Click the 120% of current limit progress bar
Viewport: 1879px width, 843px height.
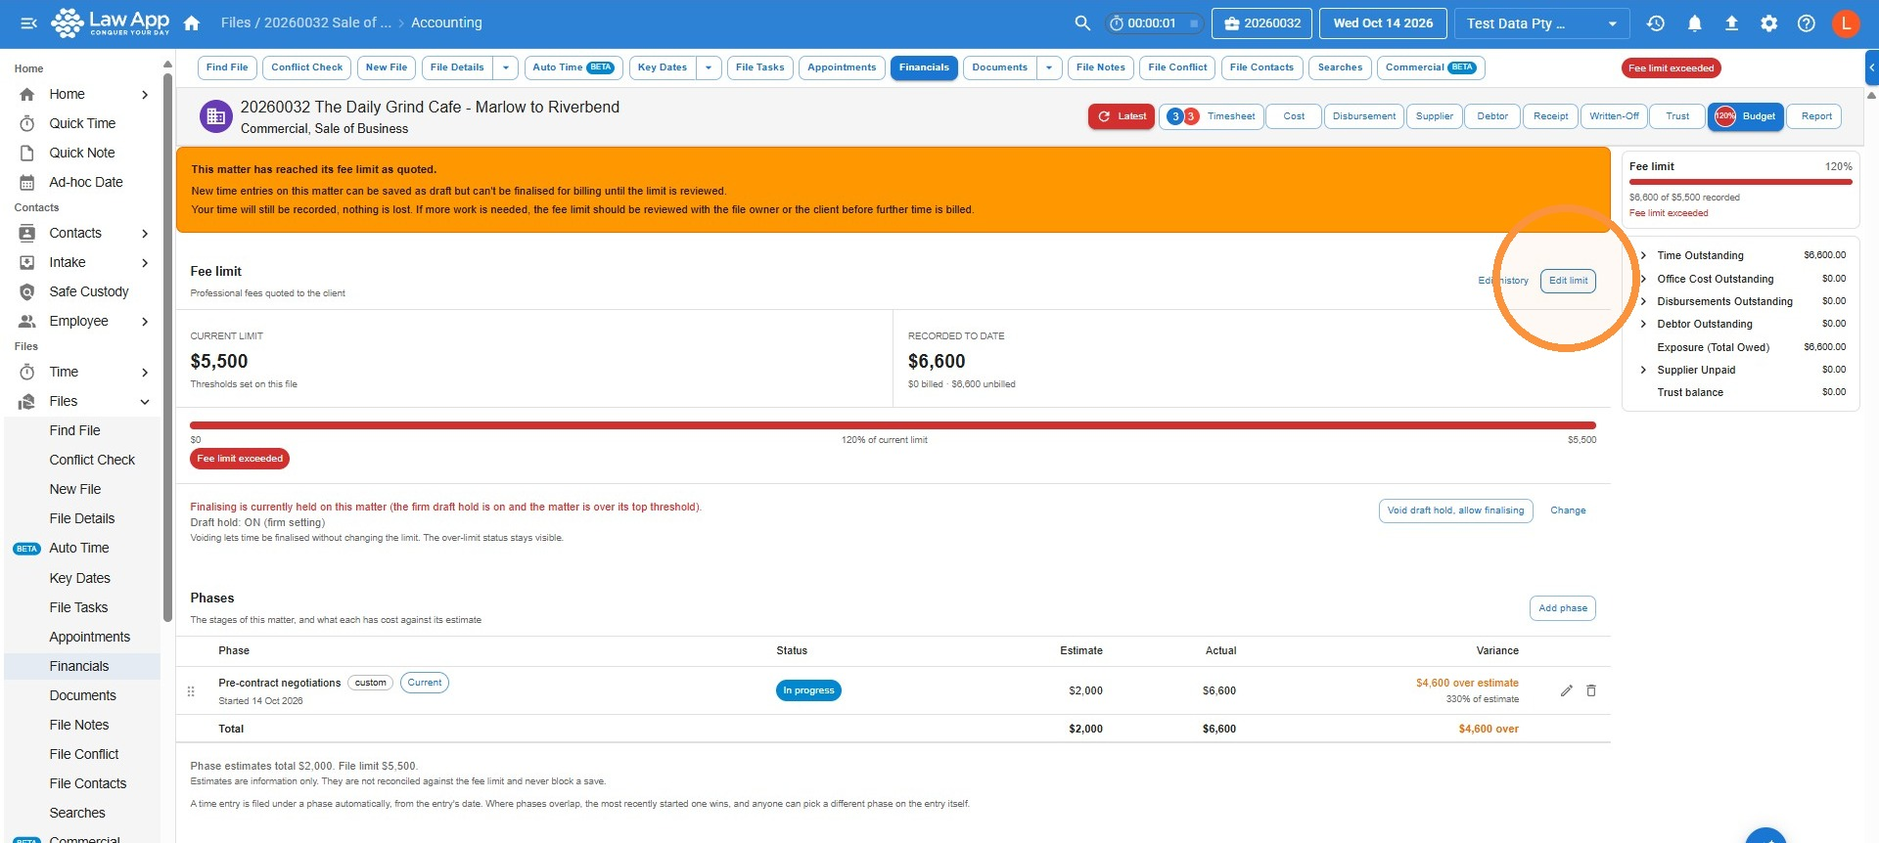point(893,425)
